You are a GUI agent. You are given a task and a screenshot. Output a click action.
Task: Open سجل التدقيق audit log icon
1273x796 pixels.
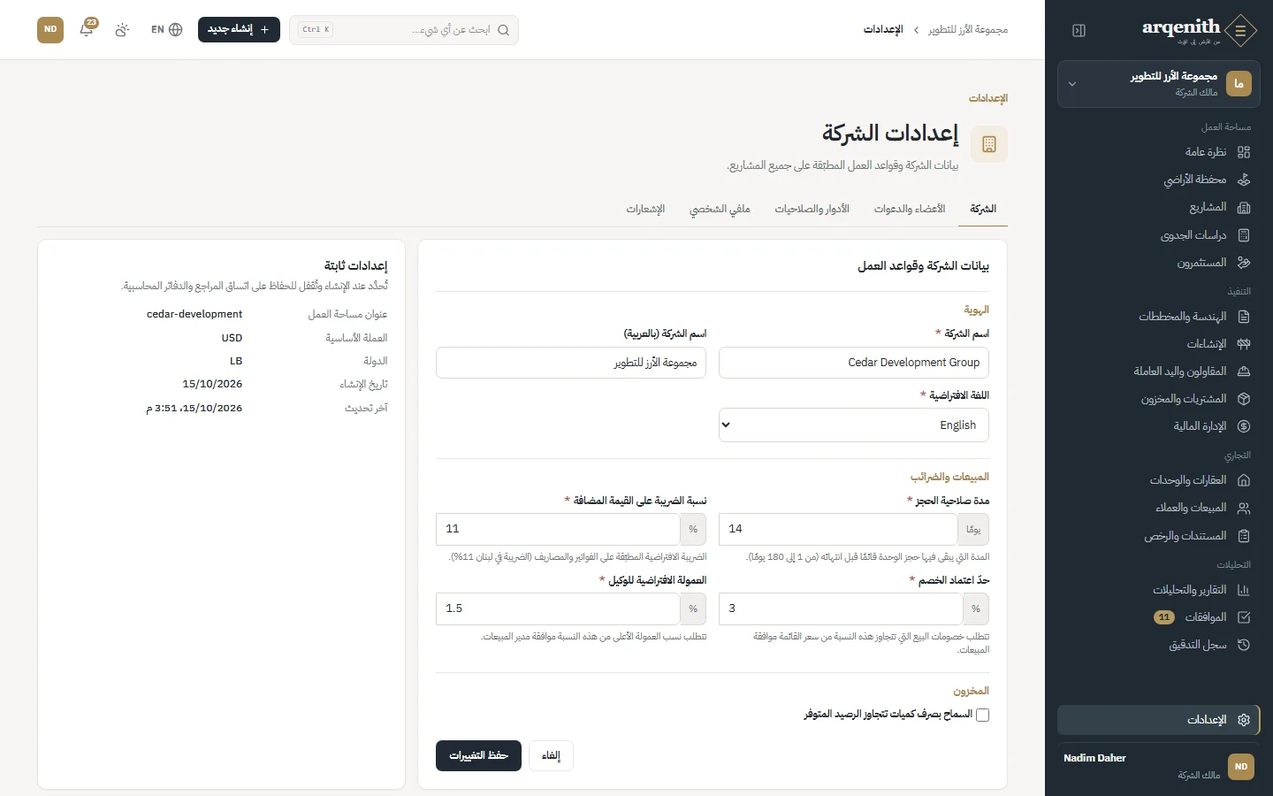(x=1244, y=645)
